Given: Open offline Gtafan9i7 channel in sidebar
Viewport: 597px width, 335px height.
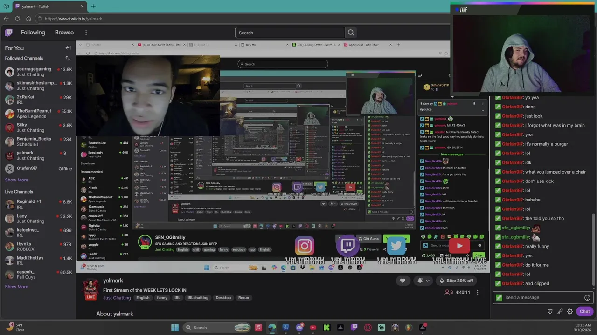Looking at the screenshot, I should point(38,168).
